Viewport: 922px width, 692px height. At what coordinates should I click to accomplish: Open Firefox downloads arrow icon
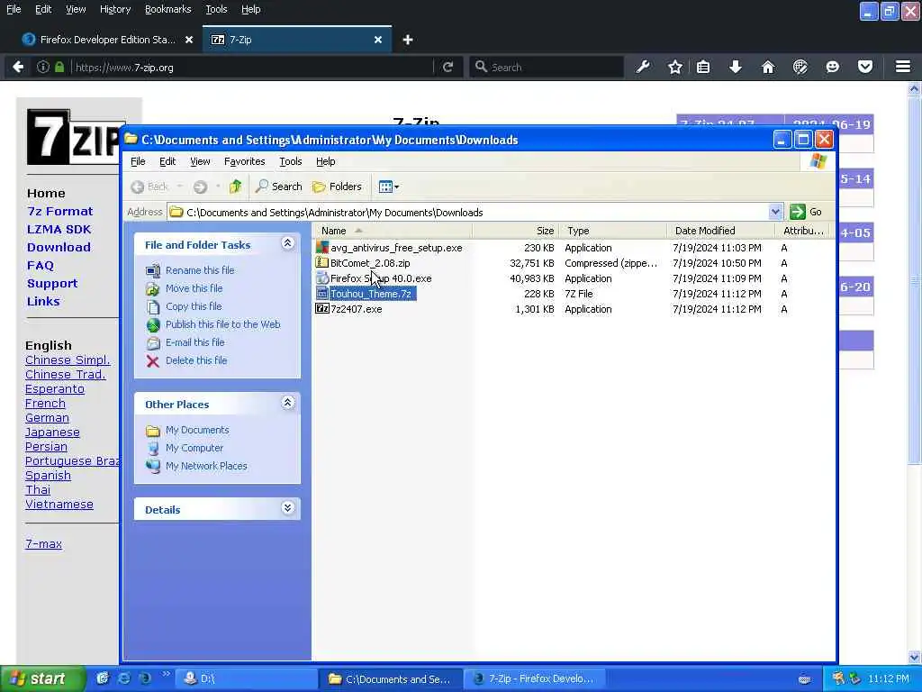tap(735, 67)
